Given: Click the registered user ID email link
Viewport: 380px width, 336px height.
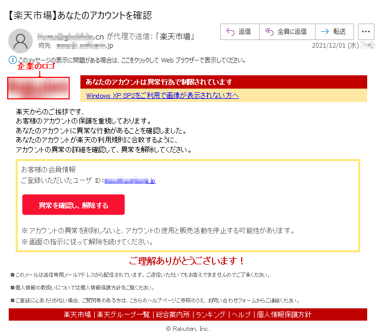Looking at the screenshot, I should [x=130, y=181].
